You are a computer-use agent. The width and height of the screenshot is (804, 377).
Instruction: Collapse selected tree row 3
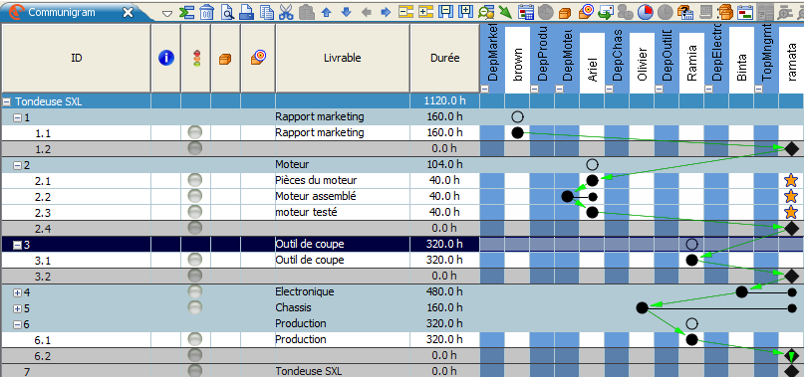point(17,245)
